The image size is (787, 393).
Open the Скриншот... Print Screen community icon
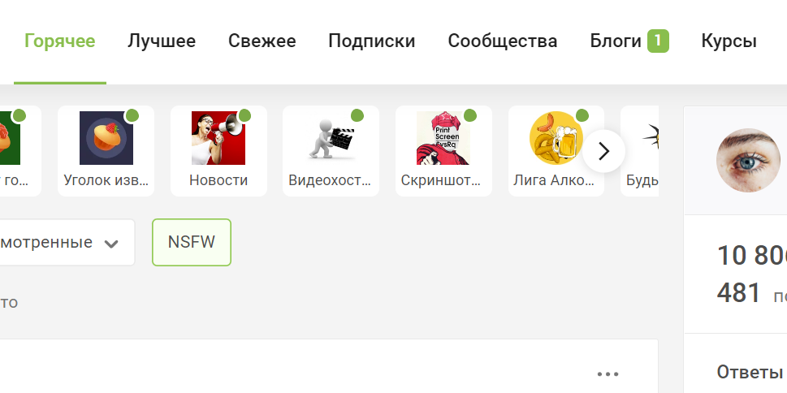point(443,138)
